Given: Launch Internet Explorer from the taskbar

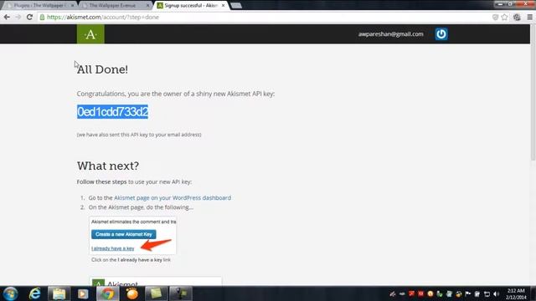Looking at the screenshot, I should 35,293.
